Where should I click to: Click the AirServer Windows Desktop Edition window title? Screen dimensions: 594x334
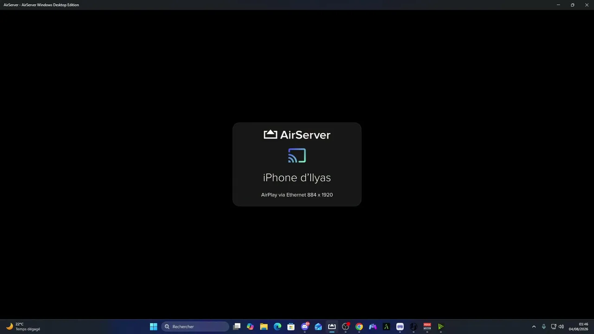(41, 5)
